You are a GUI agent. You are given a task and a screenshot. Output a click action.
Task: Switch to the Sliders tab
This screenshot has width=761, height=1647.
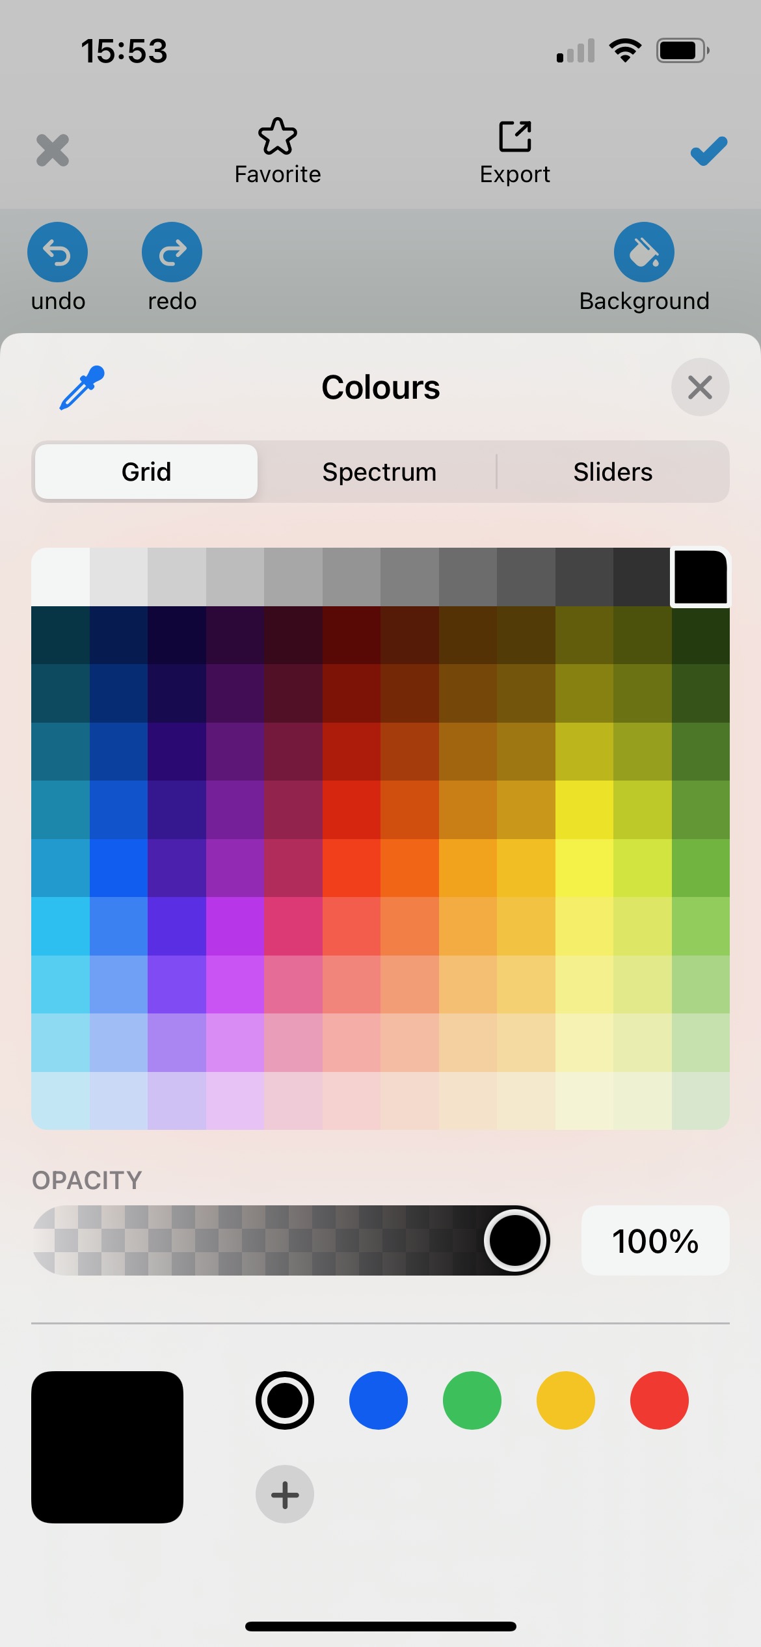[613, 472]
